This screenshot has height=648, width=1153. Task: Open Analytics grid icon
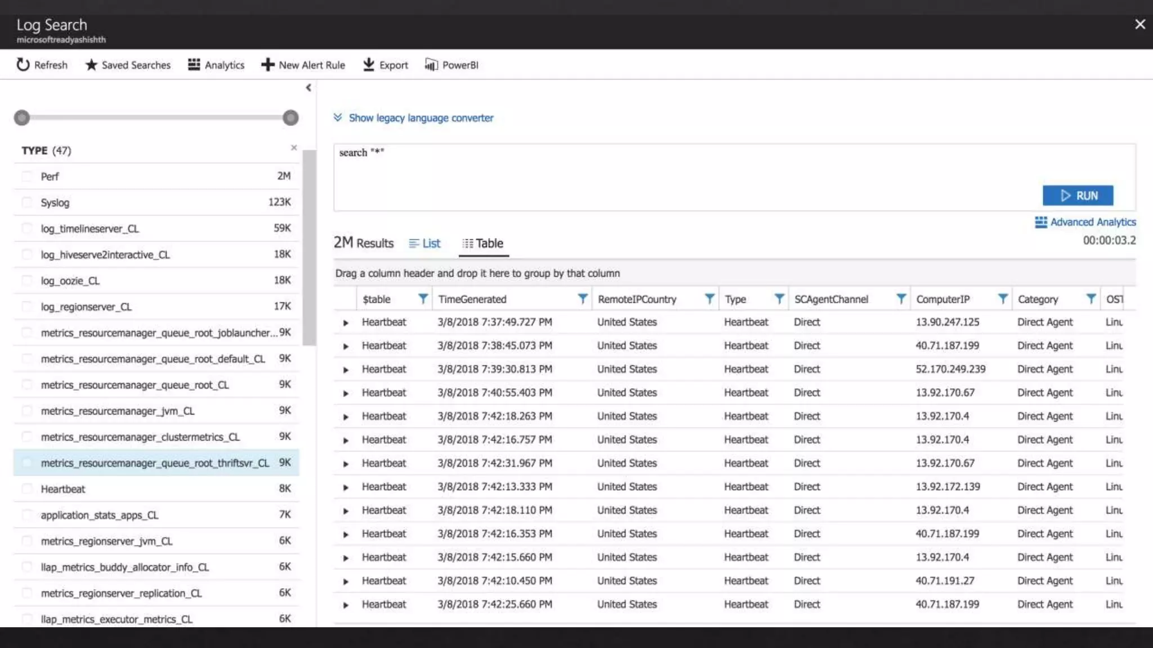click(x=194, y=65)
